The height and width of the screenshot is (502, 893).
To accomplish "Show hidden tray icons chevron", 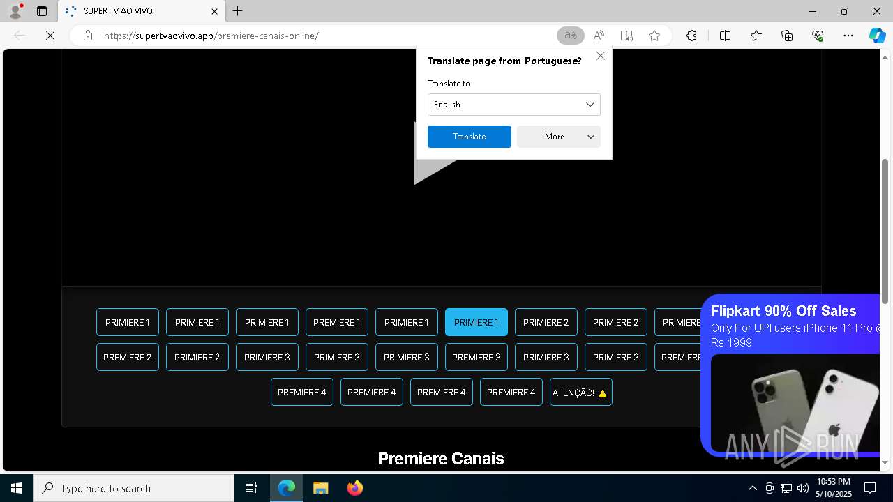I will (x=752, y=488).
